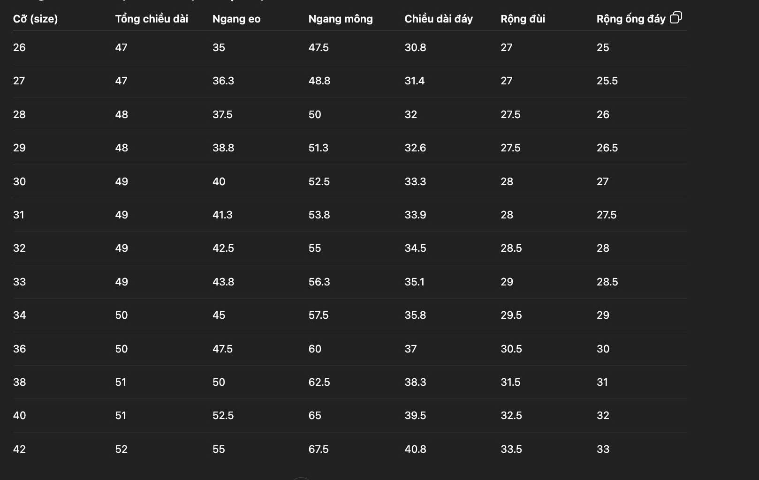Click the 53.8 hip value for size 31
Viewport: 759px width, 480px height.
pyautogui.click(x=319, y=215)
